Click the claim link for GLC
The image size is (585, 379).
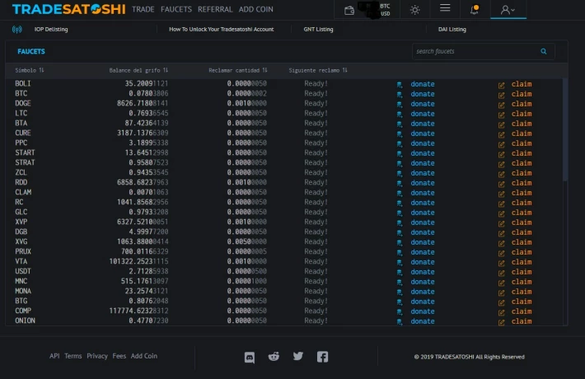[522, 213]
